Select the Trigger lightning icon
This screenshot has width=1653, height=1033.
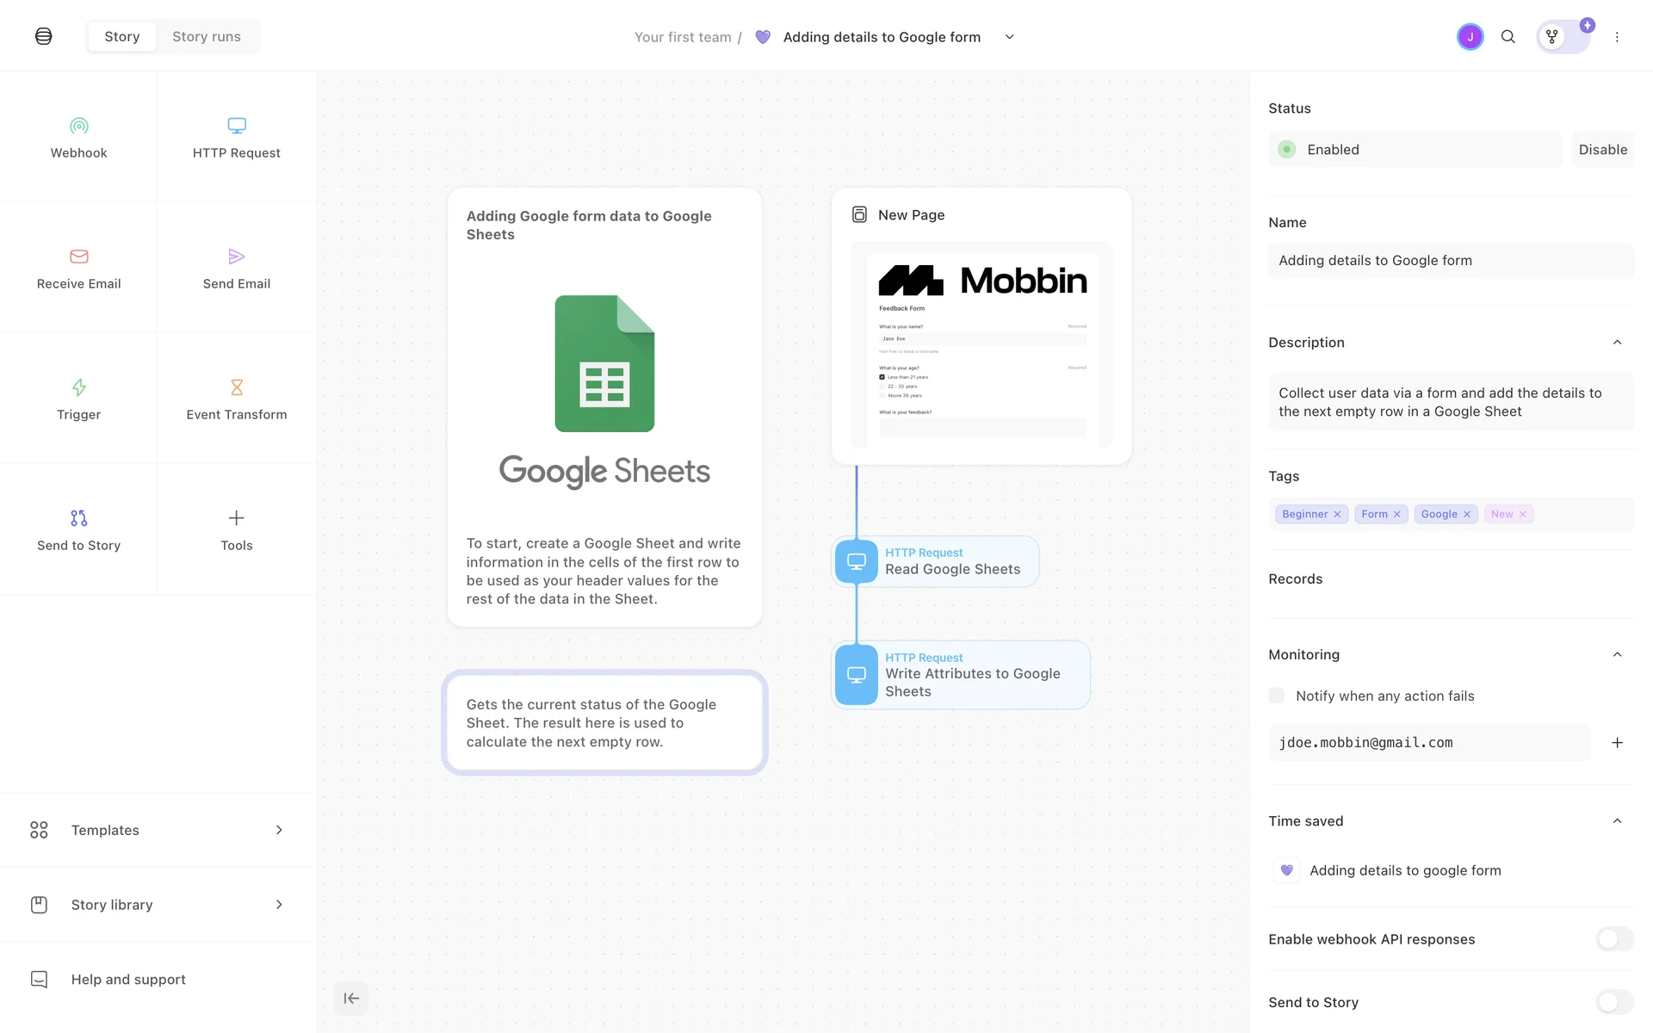78,387
